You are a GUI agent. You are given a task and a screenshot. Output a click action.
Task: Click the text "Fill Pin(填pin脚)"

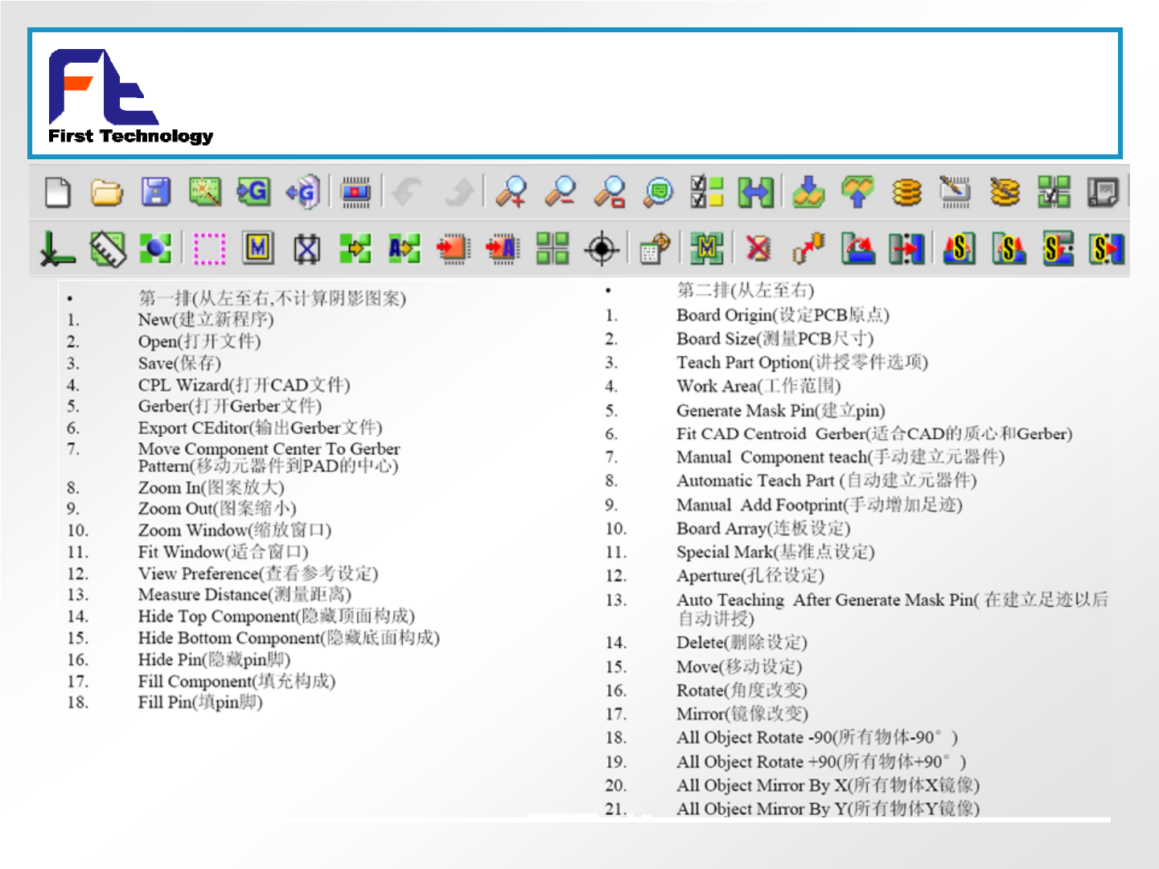[200, 703]
